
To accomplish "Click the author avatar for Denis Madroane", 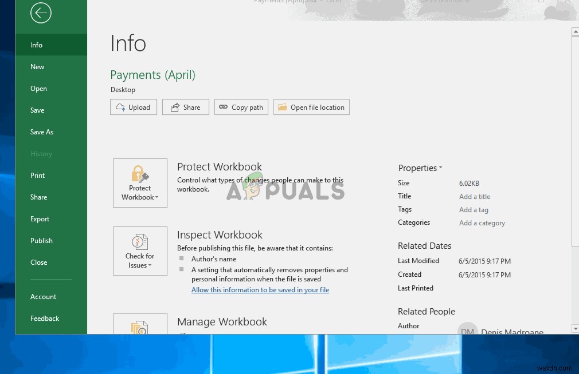I will tap(468, 329).
